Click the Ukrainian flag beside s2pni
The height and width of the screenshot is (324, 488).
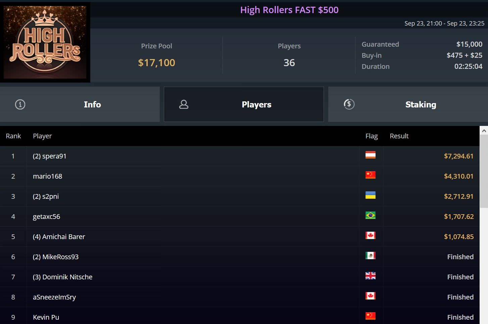point(370,195)
